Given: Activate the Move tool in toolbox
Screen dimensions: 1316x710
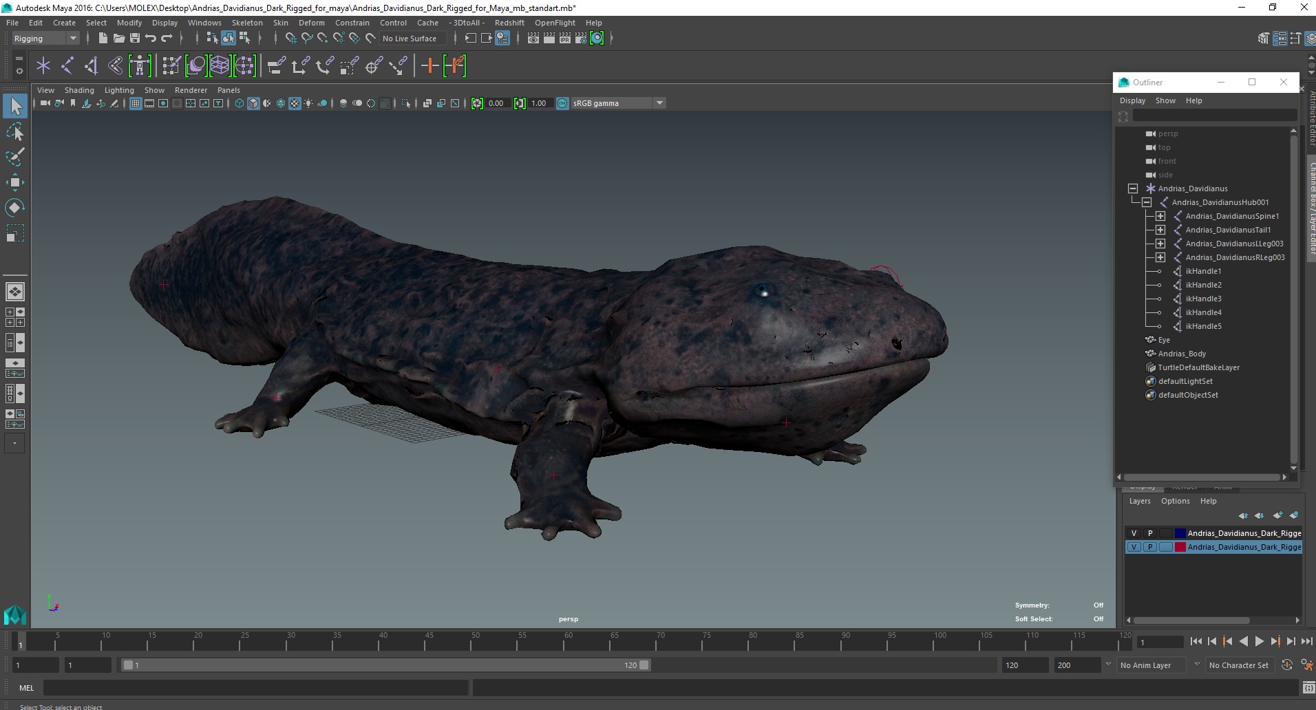Looking at the screenshot, I should click(15, 182).
